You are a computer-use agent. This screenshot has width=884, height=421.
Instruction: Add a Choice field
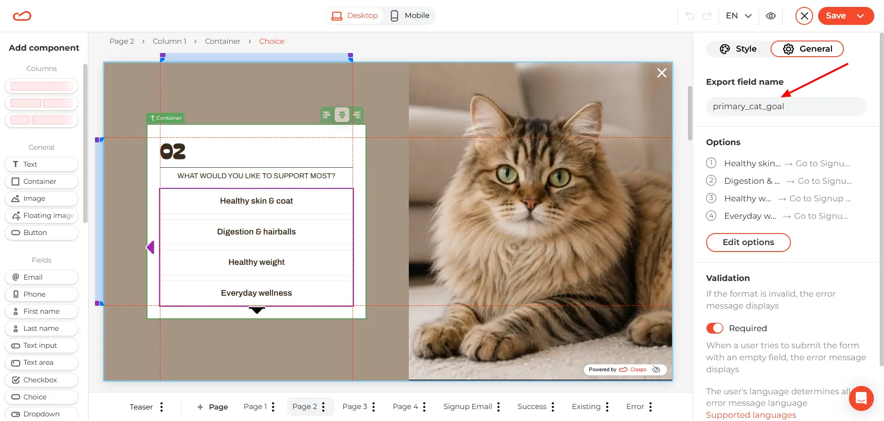41,397
